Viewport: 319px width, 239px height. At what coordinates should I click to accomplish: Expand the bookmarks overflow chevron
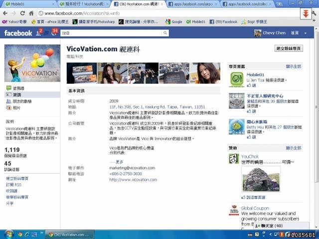[314, 20]
